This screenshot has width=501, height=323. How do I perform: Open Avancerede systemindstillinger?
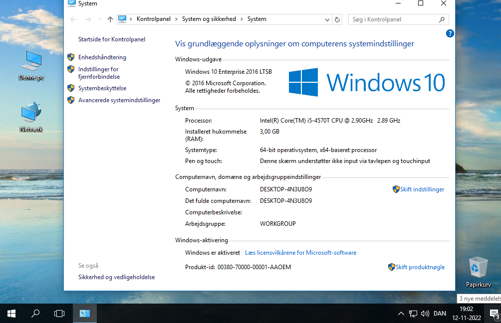coord(119,100)
